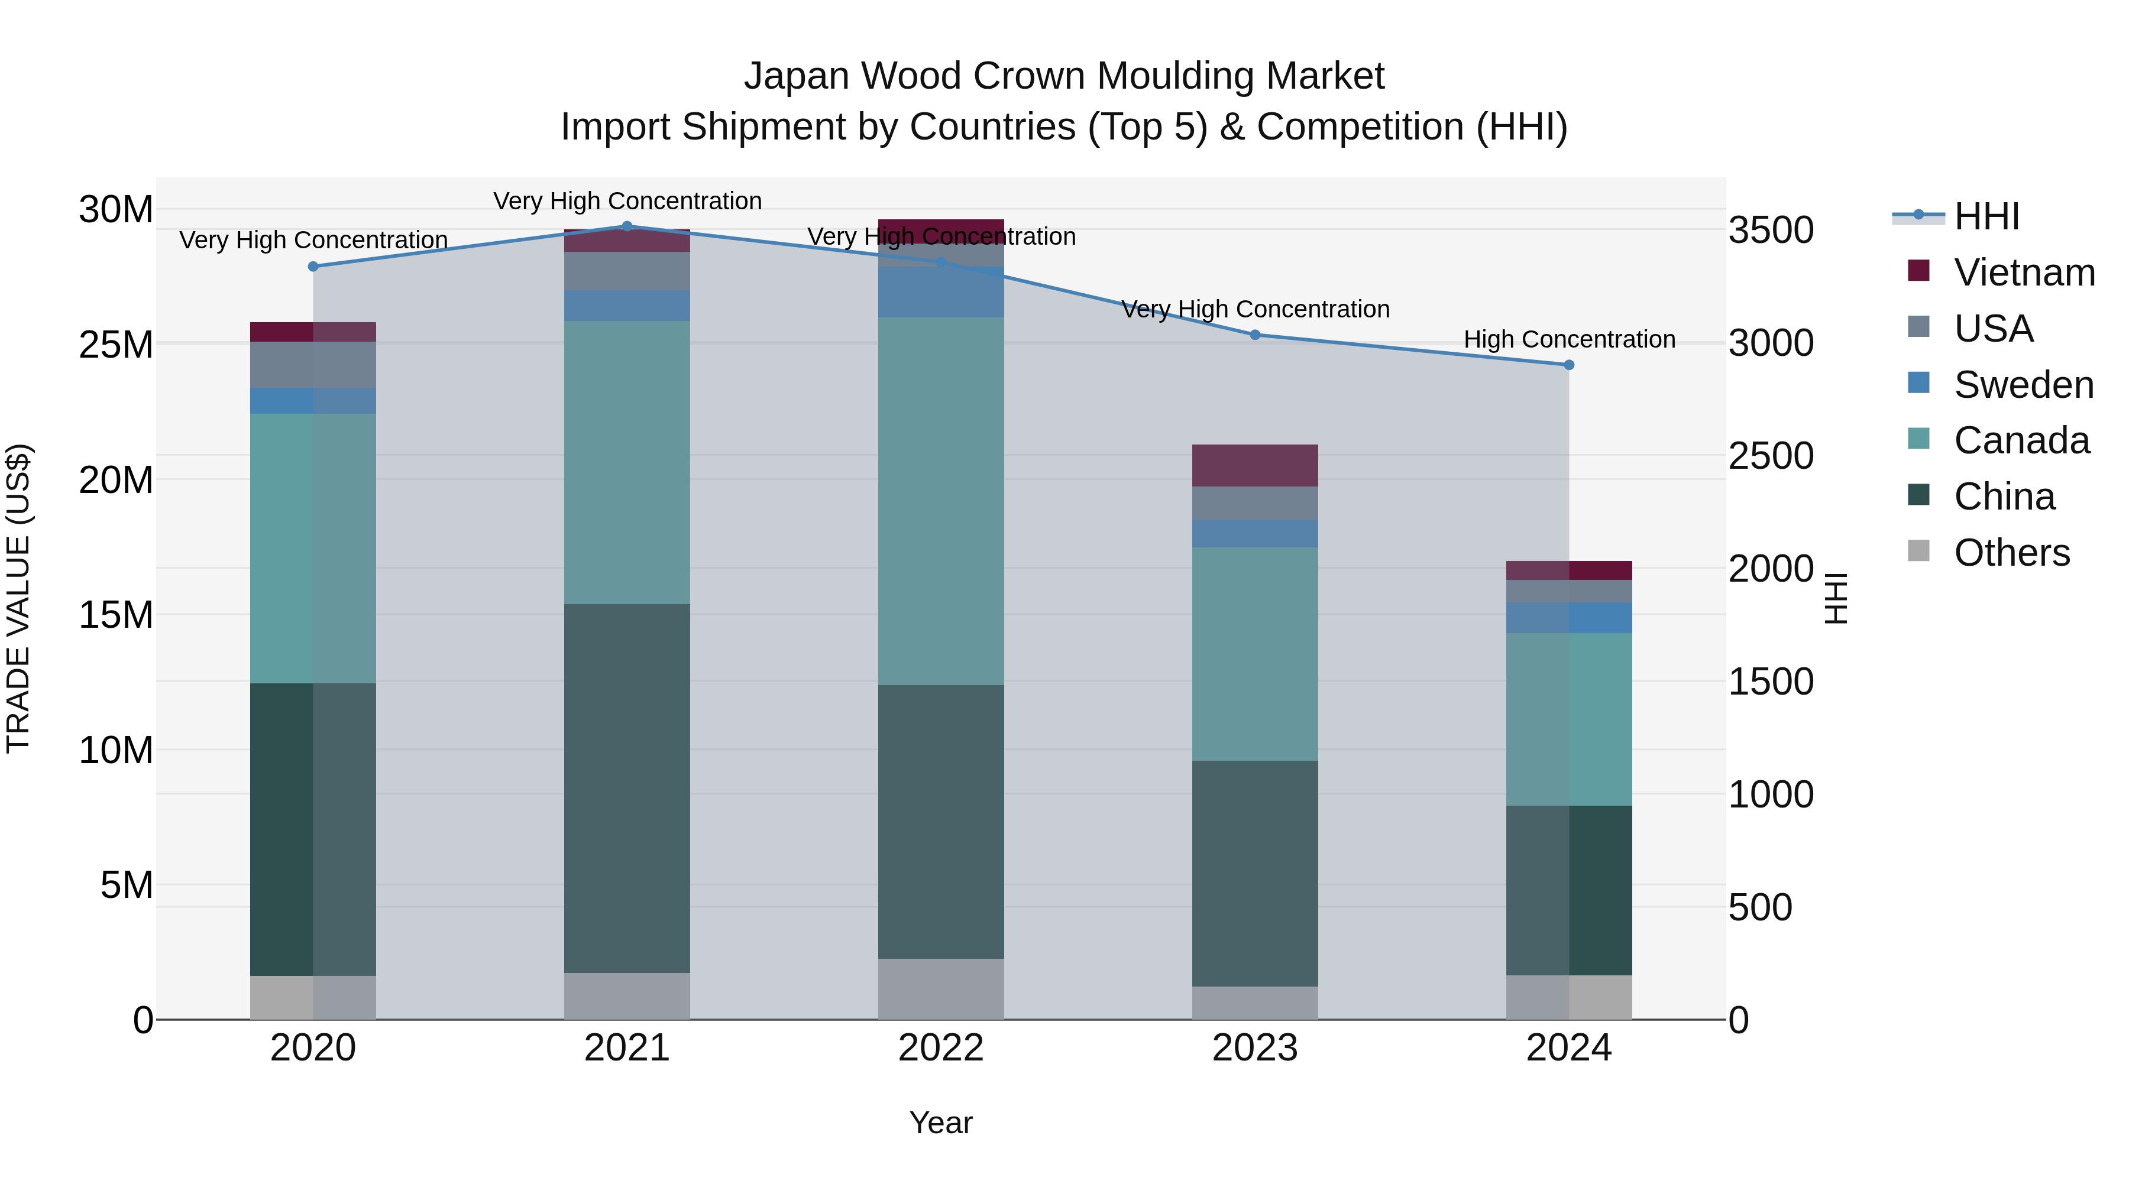2129x1197 pixels.
Task: Click the 2020 x-axis label
Action: pos(313,1048)
